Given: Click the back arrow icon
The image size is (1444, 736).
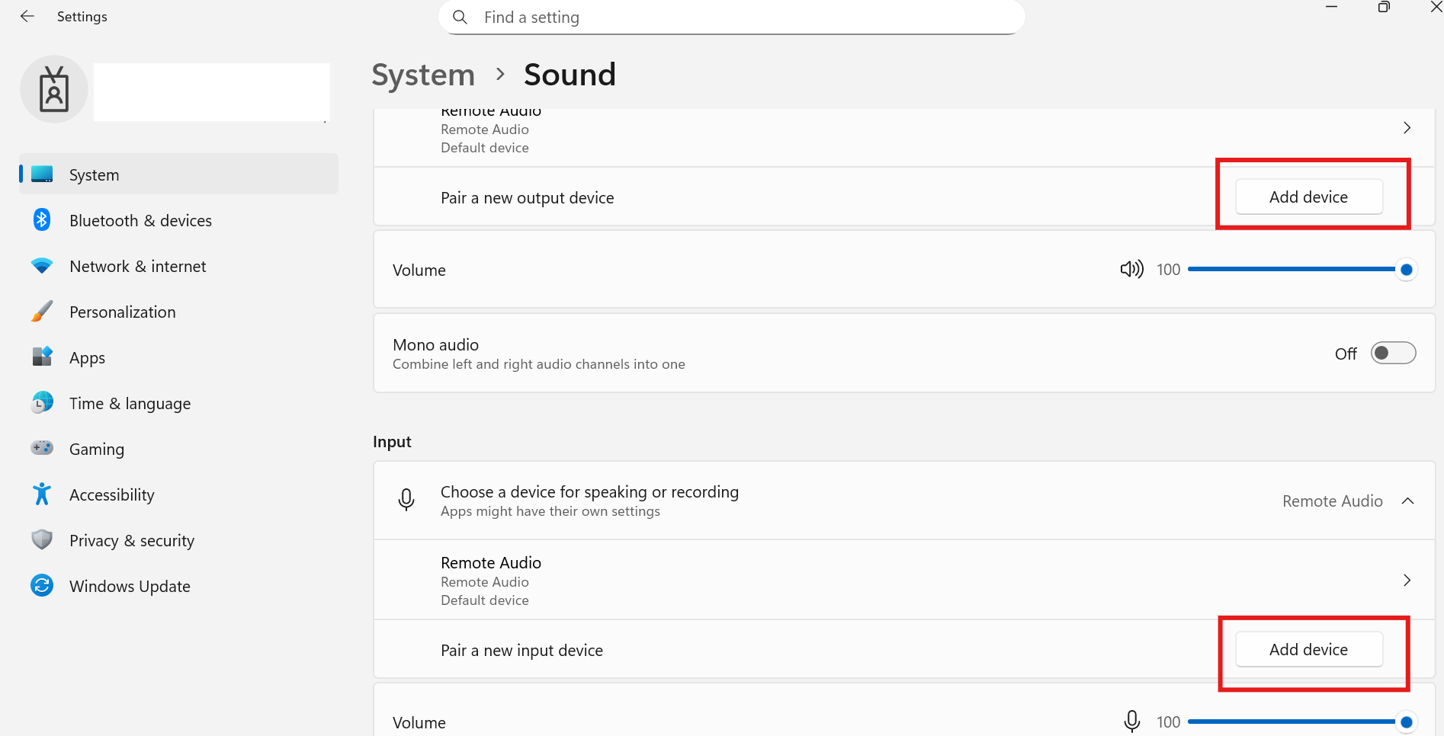Looking at the screenshot, I should click(27, 16).
